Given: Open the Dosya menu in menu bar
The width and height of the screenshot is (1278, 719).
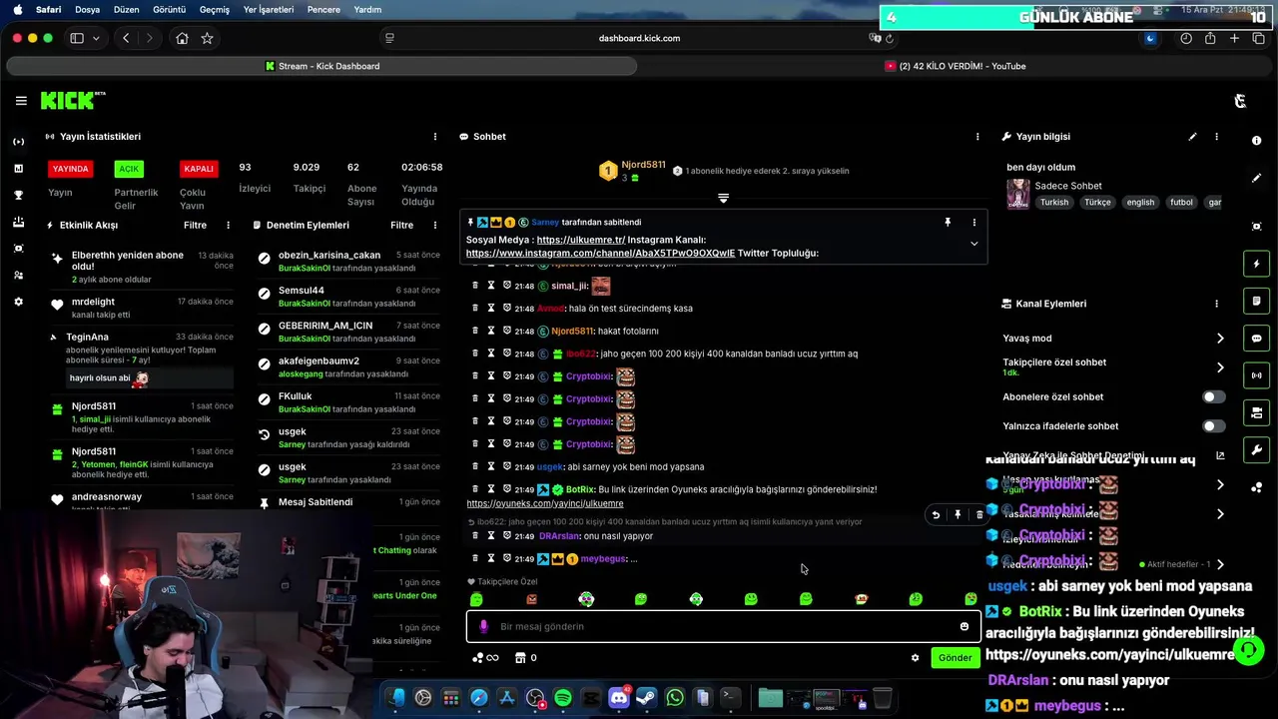Looking at the screenshot, I should [x=87, y=9].
